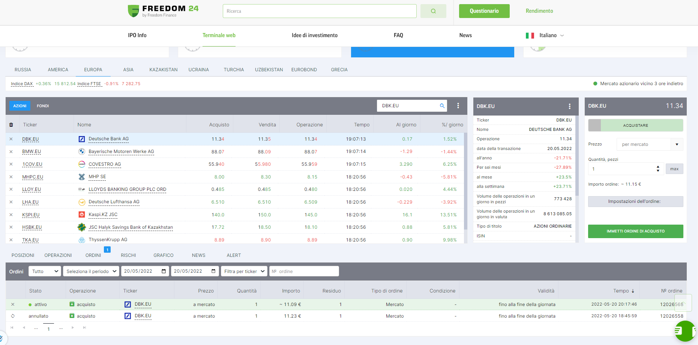This screenshot has height=345, width=698.
Task: Open the calendar picker of the first date field
Action: tap(164, 271)
